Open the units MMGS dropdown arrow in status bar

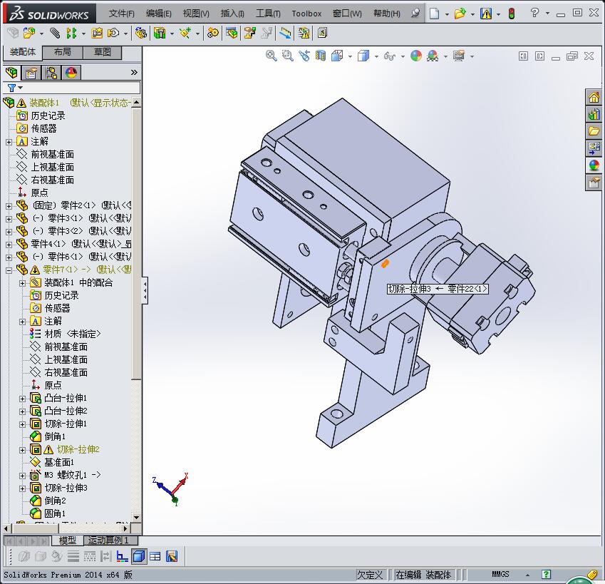tap(527, 575)
